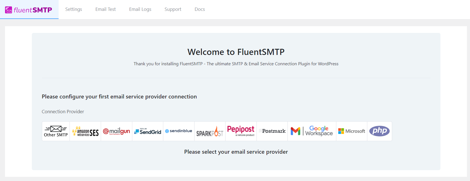Click the 'Thank you for installing FluentSMTP' line
The height and width of the screenshot is (181, 470).
pos(236,64)
